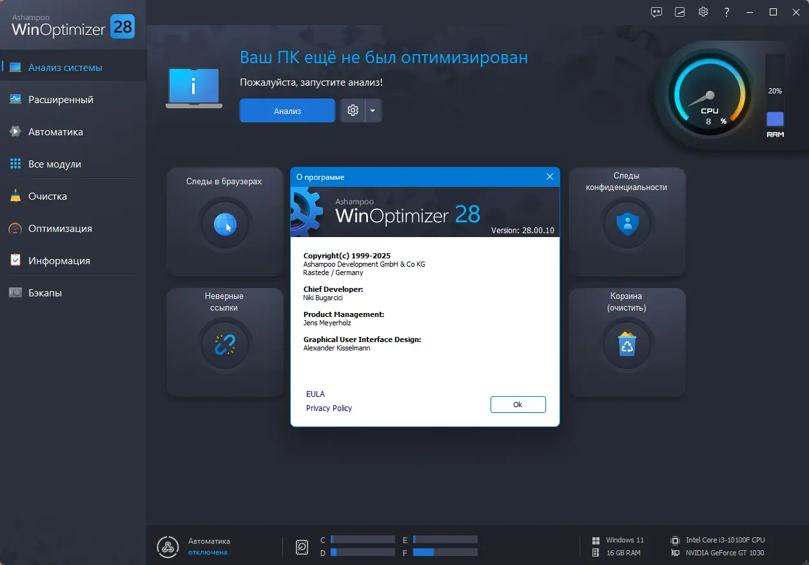
Task: Click the Intel Core i3-10100F CPU text
Action: click(725, 540)
